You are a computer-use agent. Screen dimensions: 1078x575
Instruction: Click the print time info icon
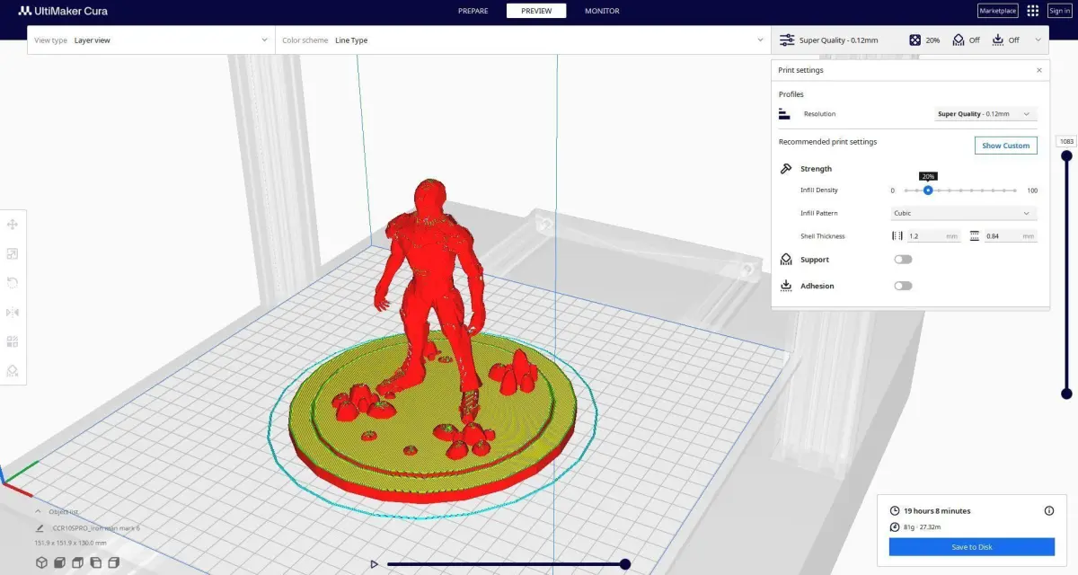click(x=1049, y=510)
